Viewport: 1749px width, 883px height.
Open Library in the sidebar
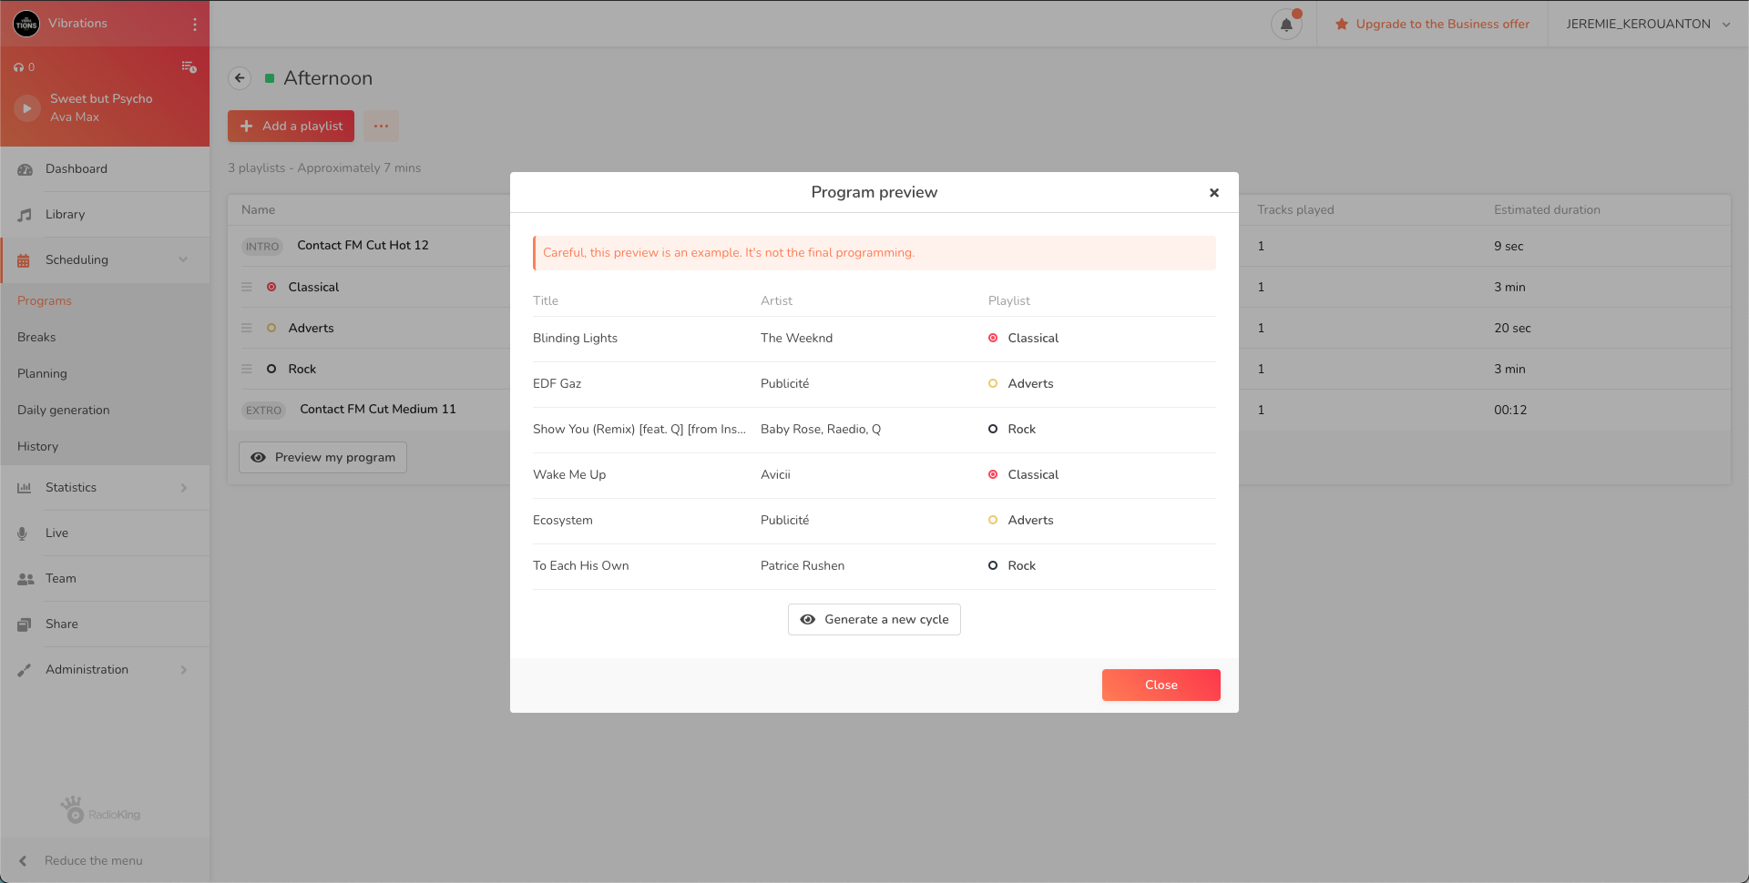tap(105, 215)
